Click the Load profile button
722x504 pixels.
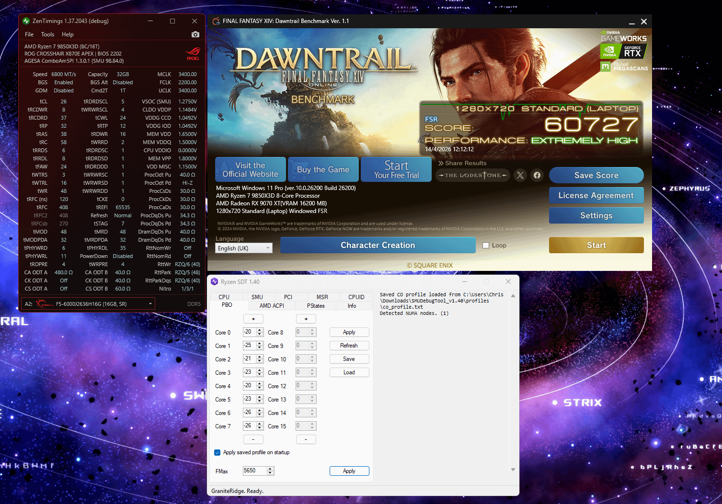349,372
